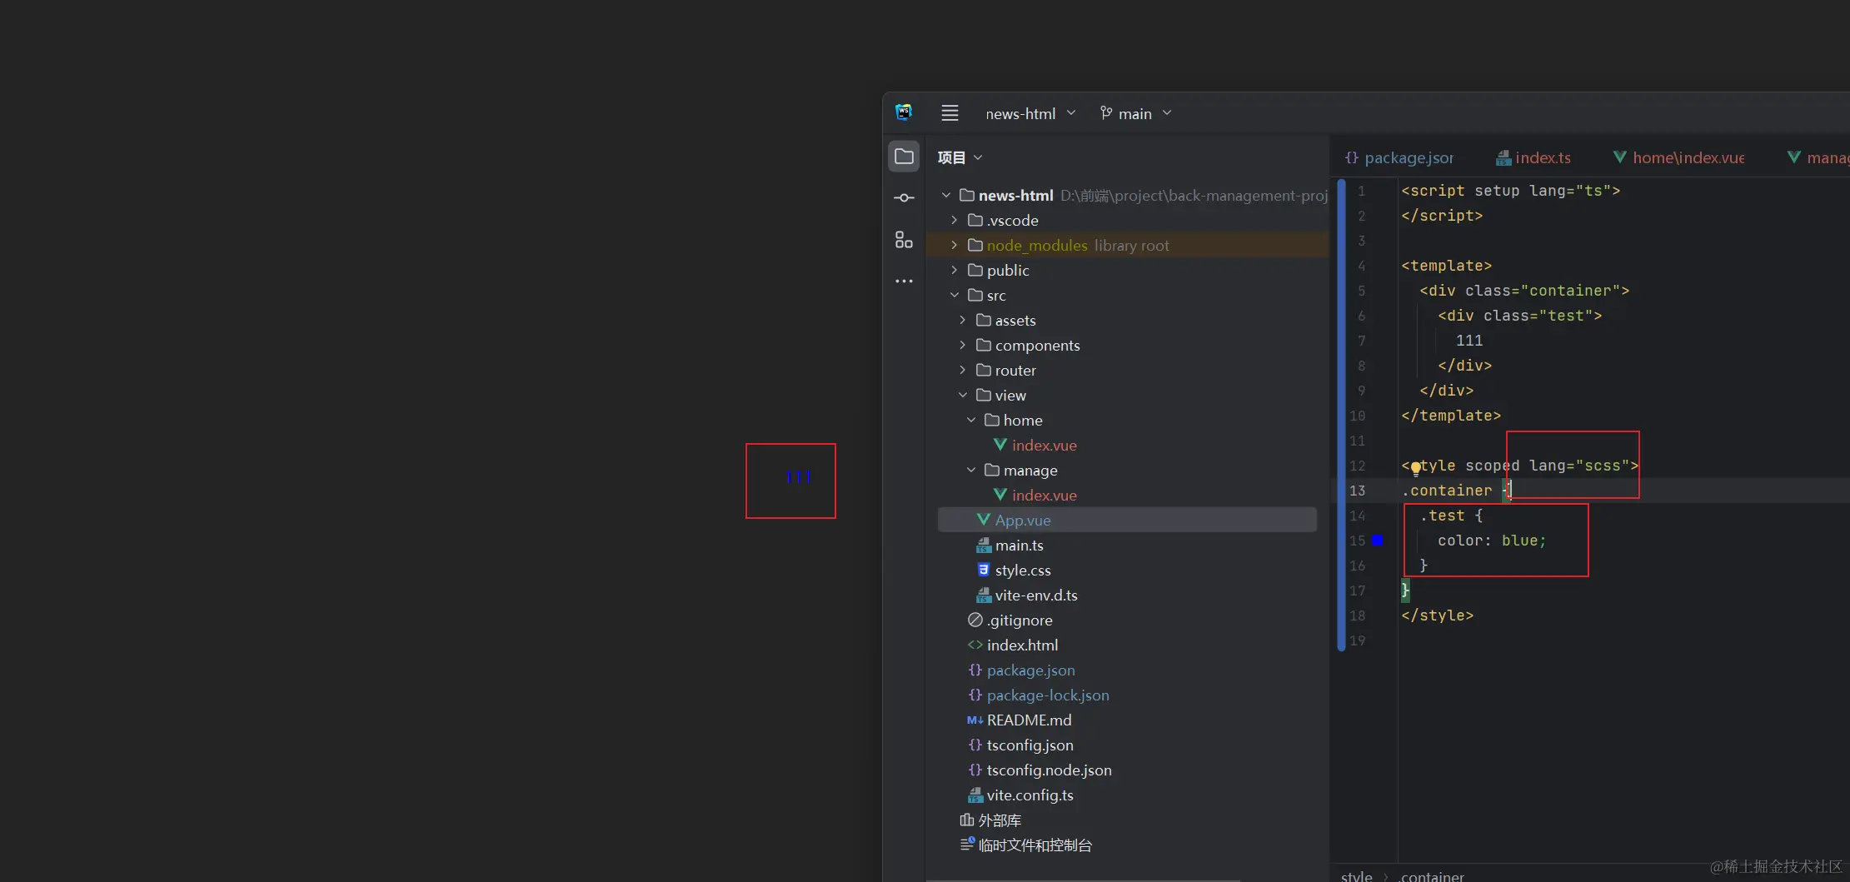Open tsconfig.node.json in the project tree
The image size is (1850, 882).
coord(1040,770)
